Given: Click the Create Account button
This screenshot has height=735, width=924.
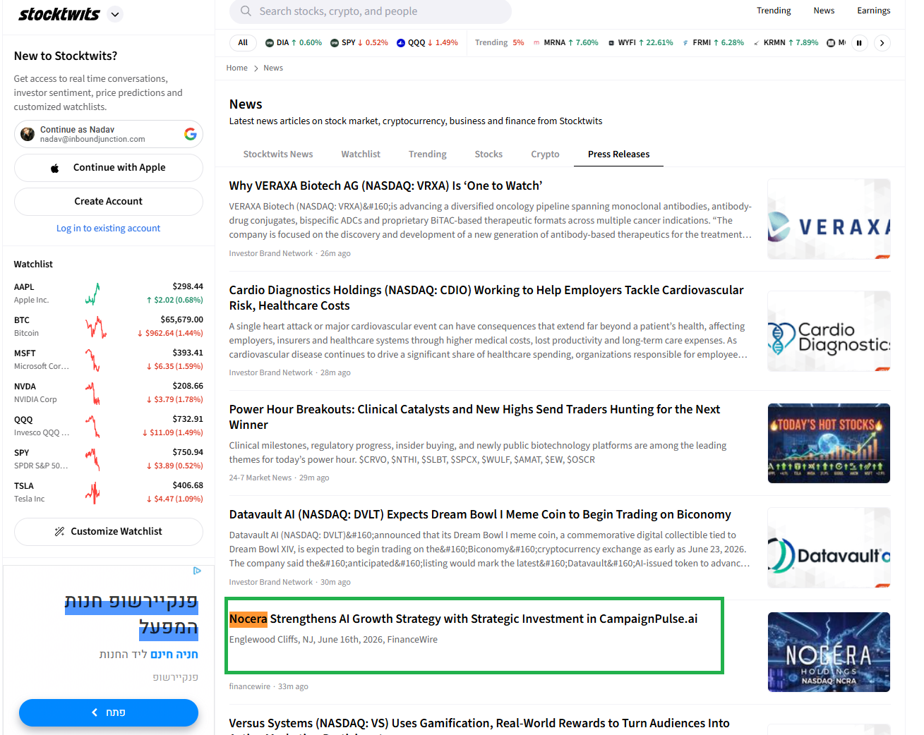Looking at the screenshot, I should 109,202.
